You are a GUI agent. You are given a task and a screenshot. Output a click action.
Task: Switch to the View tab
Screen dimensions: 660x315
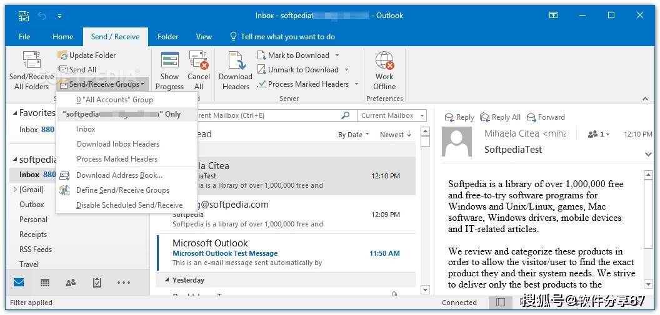pyautogui.click(x=204, y=37)
